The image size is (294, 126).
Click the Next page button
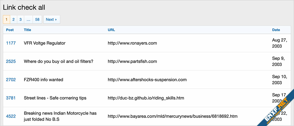click(x=52, y=19)
